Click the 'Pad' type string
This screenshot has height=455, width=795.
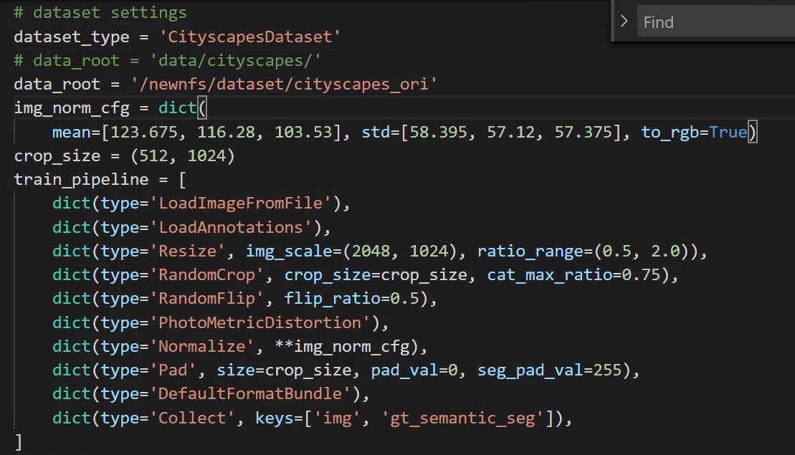173,370
